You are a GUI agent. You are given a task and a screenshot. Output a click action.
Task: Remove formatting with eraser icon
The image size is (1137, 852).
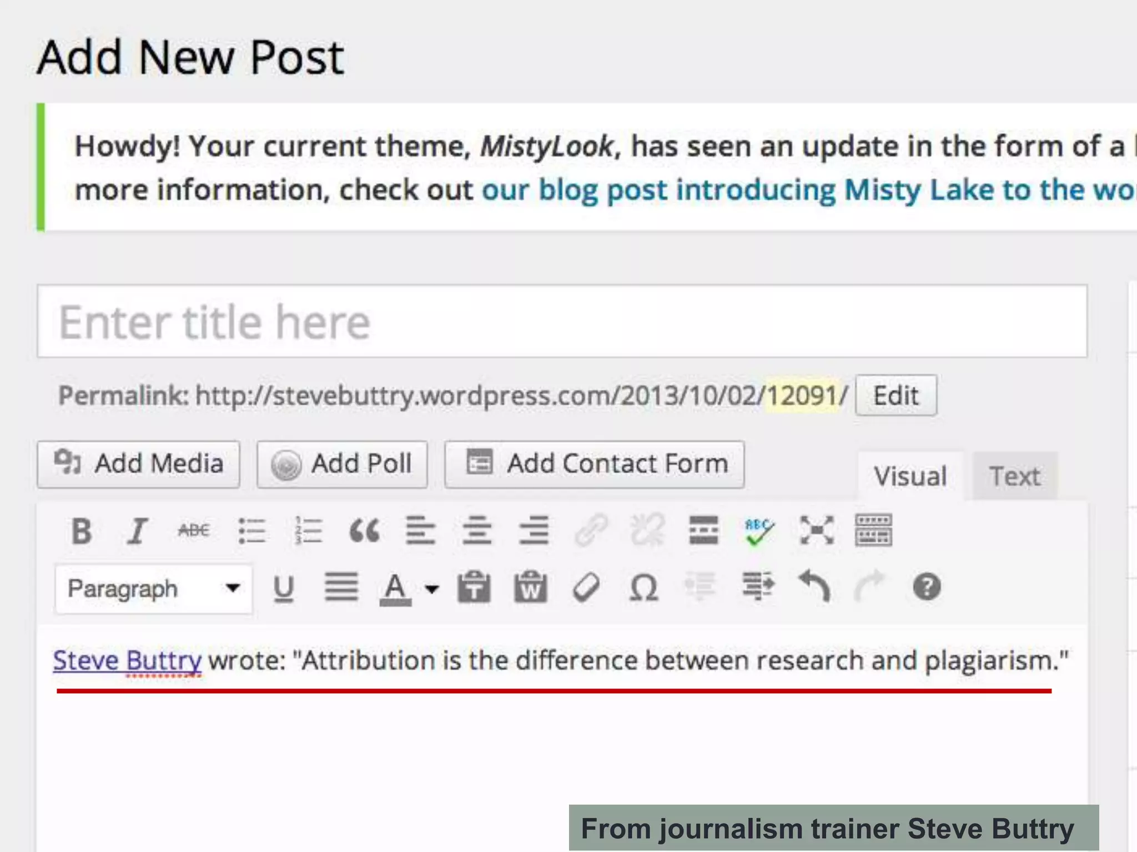[586, 587]
